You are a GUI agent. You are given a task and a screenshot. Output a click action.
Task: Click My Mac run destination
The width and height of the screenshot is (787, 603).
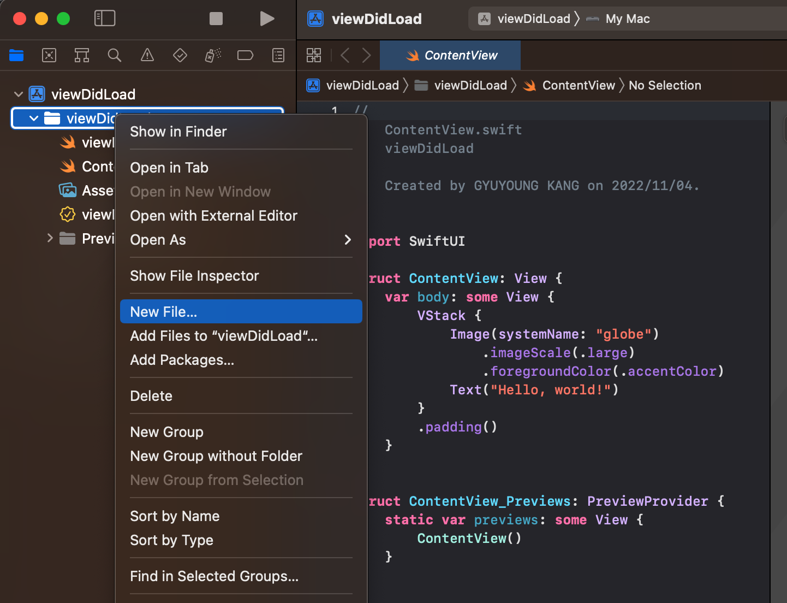coord(618,19)
